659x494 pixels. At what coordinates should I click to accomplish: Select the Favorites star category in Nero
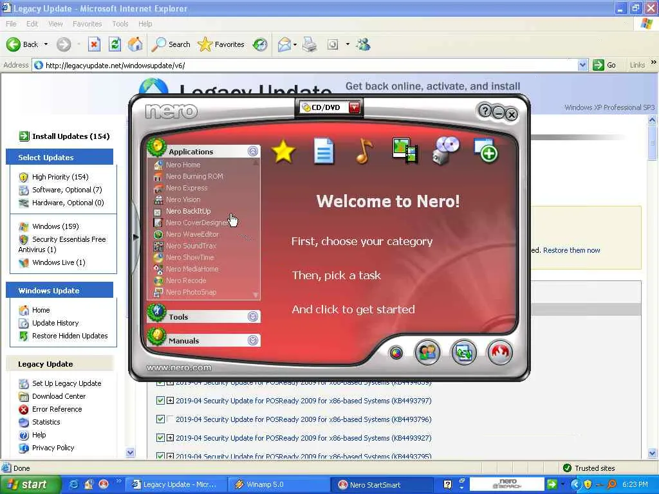(x=283, y=151)
